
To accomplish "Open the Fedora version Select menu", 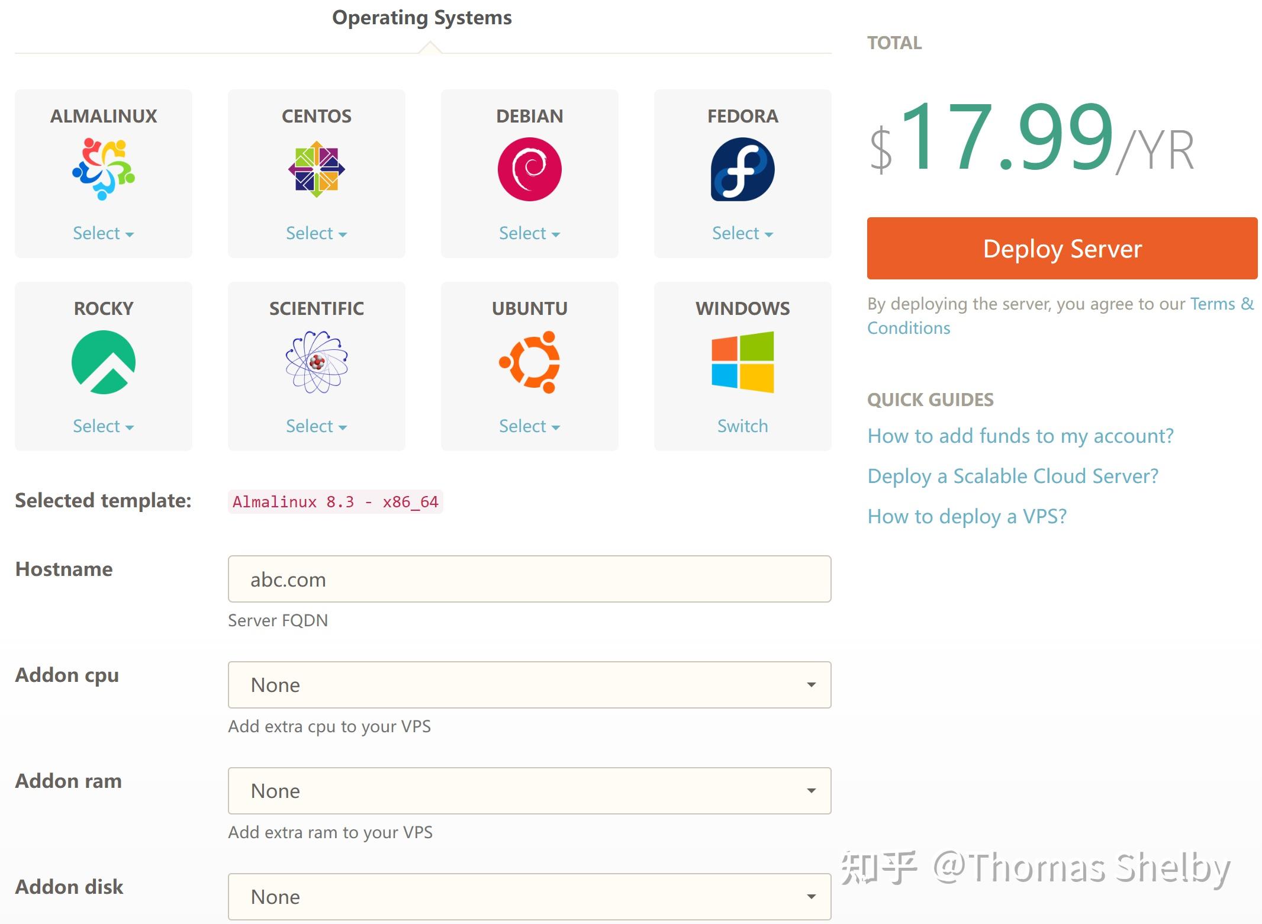I will [x=742, y=233].
